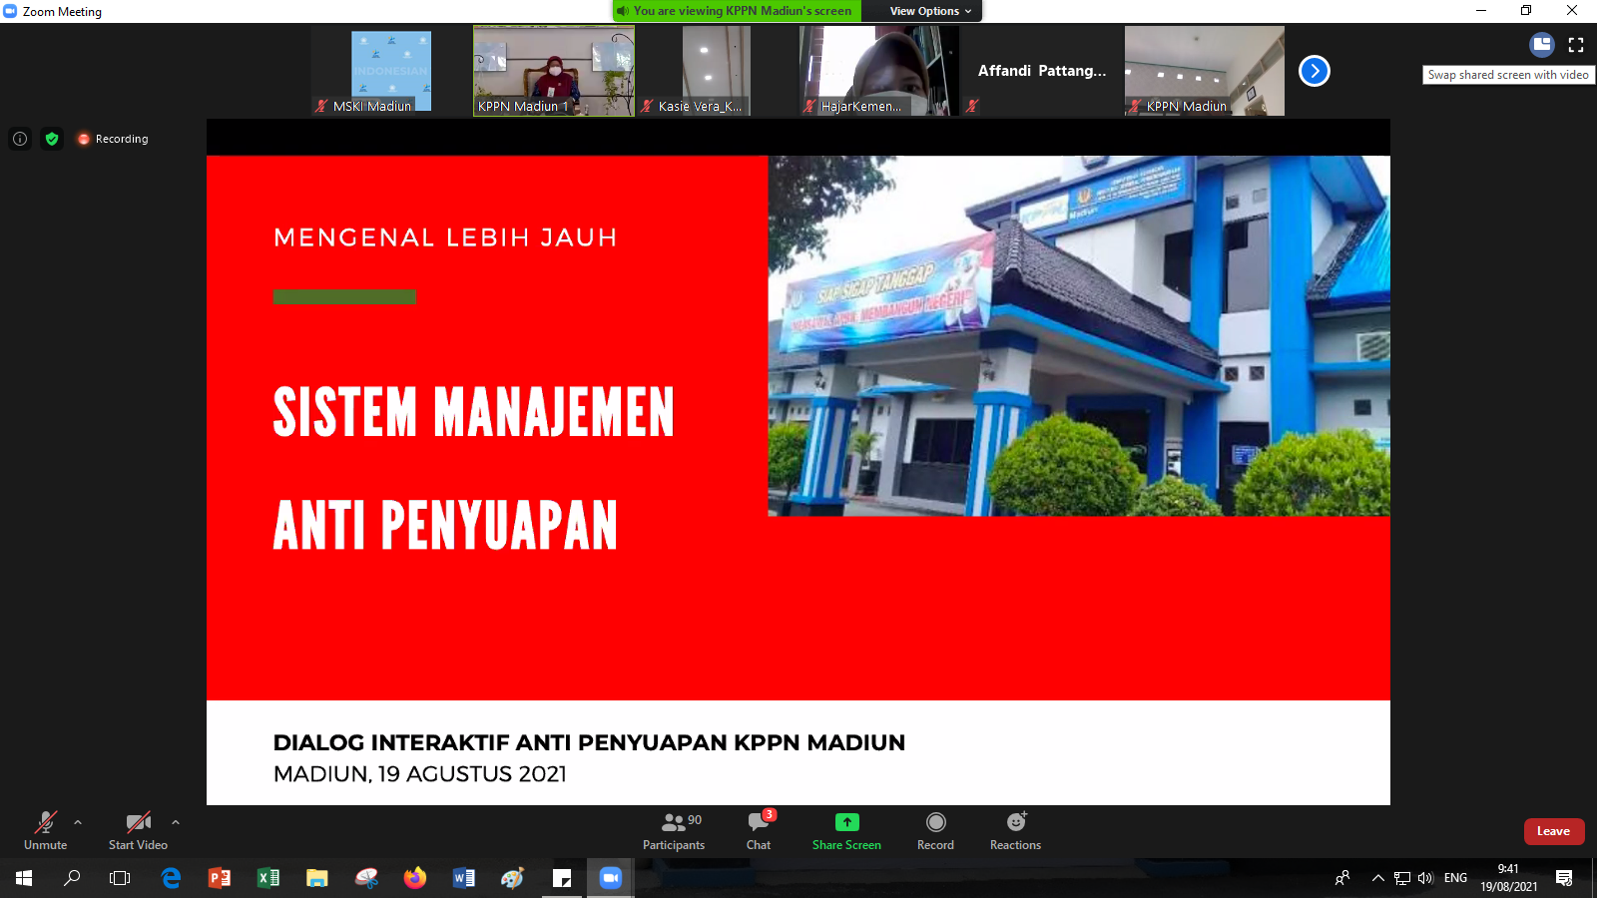The width and height of the screenshot is (1597, 898).
Task: Click the meeting information icon
Action: [20, 139]
